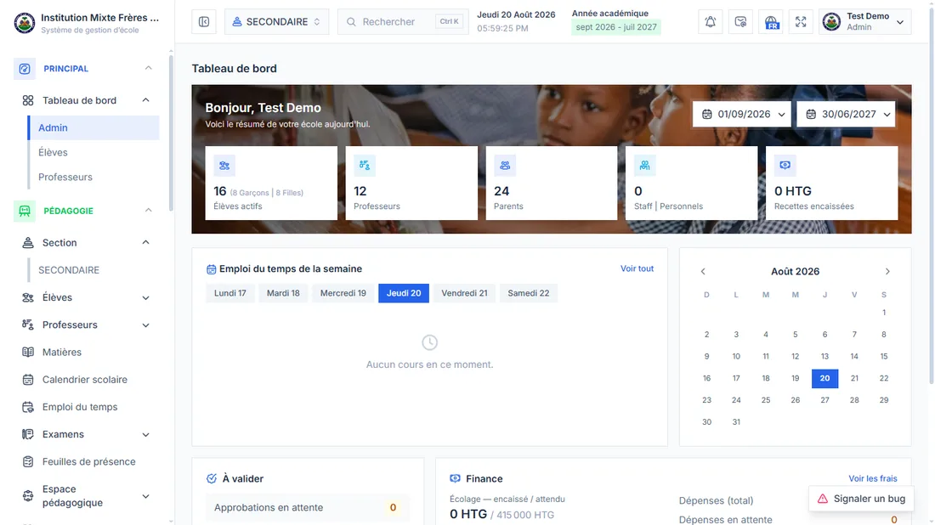Viewport: 935px width, 525px height.
Task: Select day 1 in the calendar
Action: tap(884, 313)
